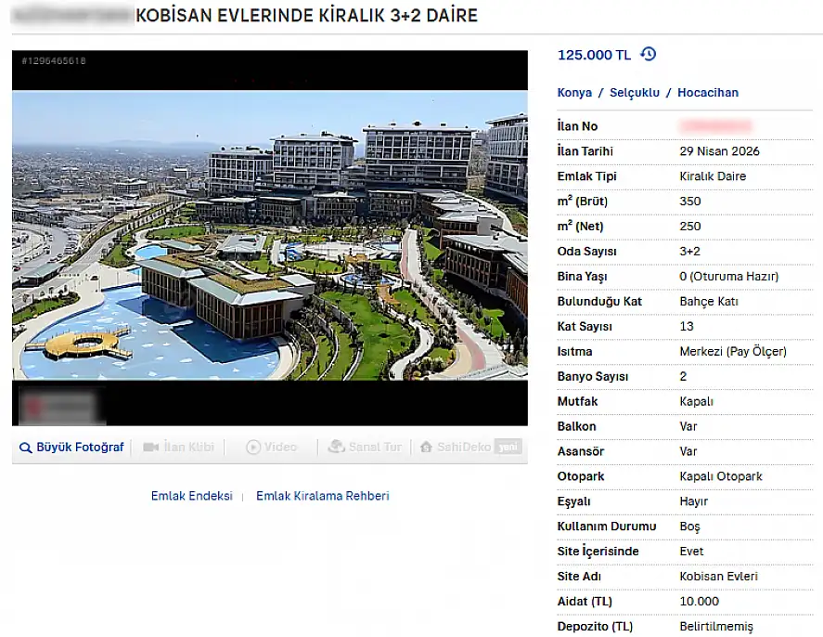
Task: Open the SahiDeko tab
Action: [464, 448]
